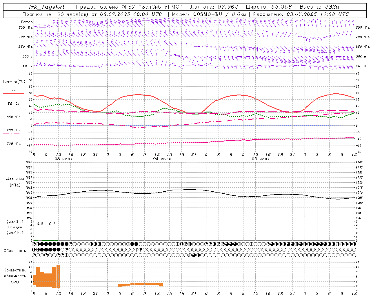371x296 pixels.
Task: Click the Облачность row label beside cloud circles
Action: [15, 251]
